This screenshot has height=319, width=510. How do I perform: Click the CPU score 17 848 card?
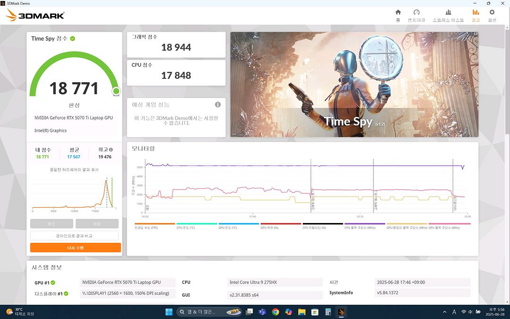point(176,73)
